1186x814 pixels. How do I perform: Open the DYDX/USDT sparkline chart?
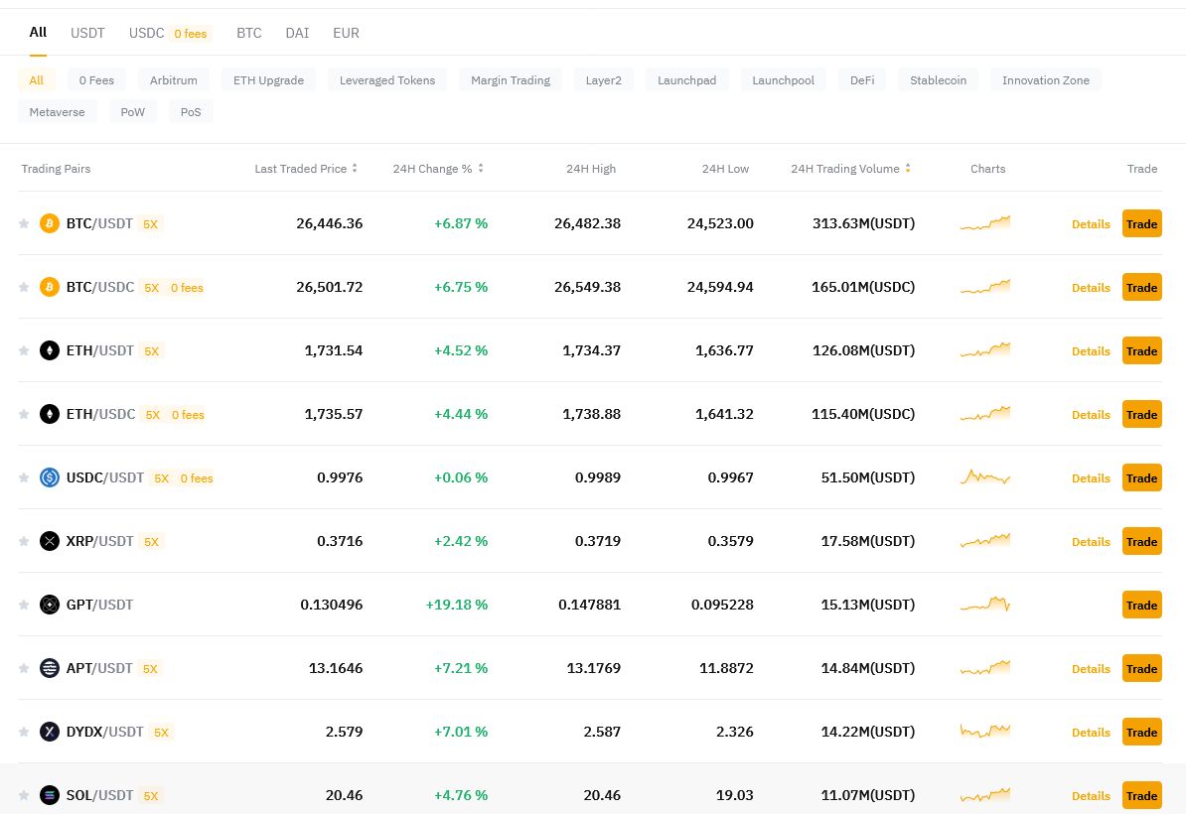coord(984,731)
